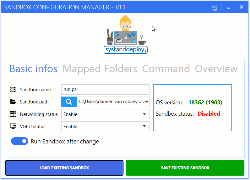Click the Networking status network icon

[x=13, y=114]
